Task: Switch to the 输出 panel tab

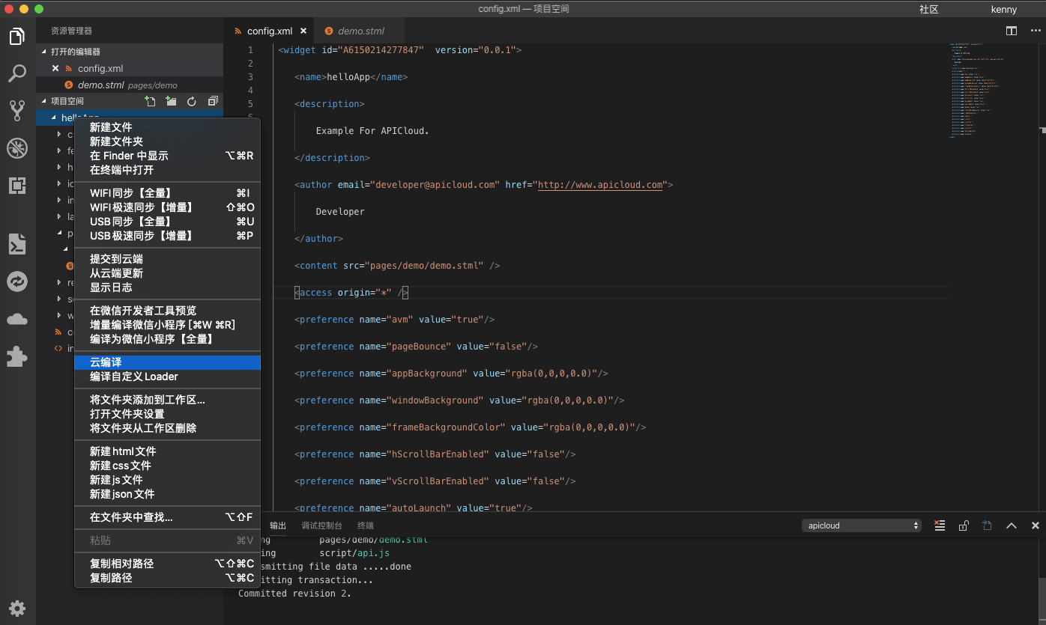Action: coord(278,525)
